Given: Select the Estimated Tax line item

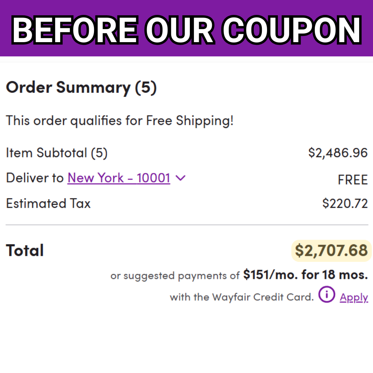Looking at the screenshot, I should 48,203.
